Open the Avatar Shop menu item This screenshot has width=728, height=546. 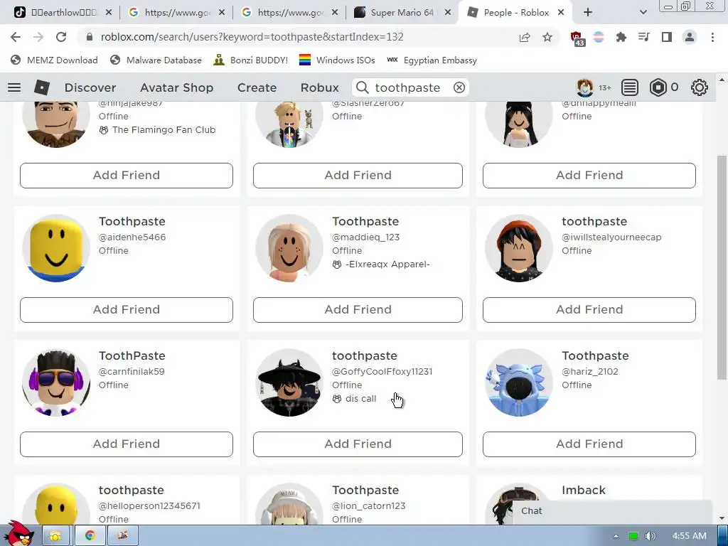[x=176, y=87]
